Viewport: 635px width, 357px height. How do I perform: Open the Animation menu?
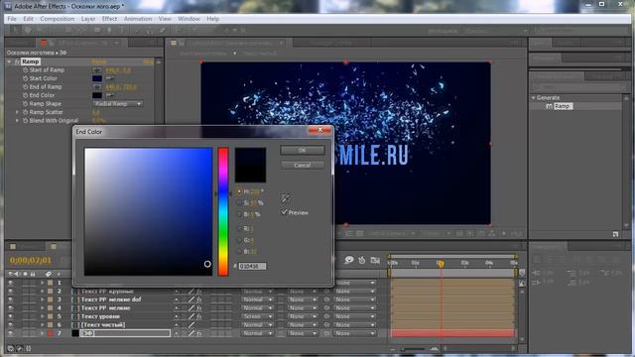coord(138,19)
